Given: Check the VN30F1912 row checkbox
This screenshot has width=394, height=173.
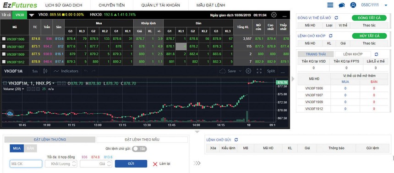Looking at the screenshot, I should [4, 62].
